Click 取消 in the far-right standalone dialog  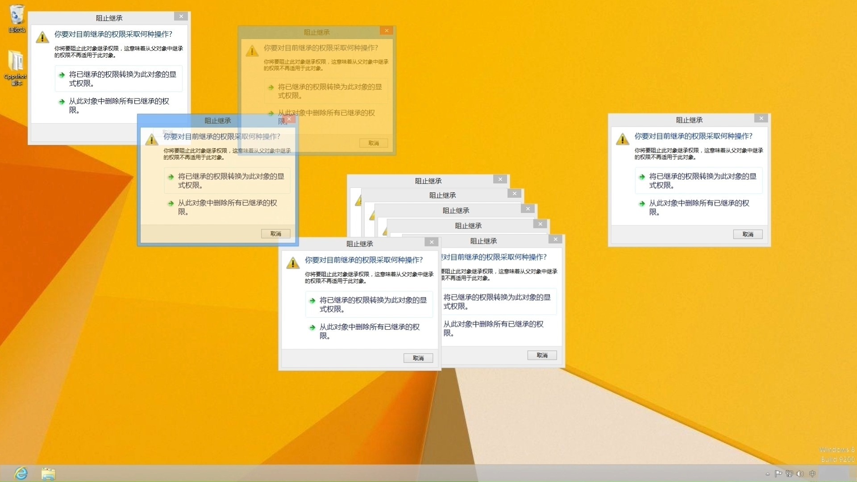(748, 234)
